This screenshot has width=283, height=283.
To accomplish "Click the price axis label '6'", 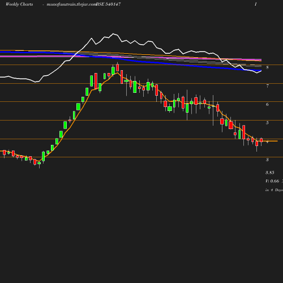I will (267, 104).
